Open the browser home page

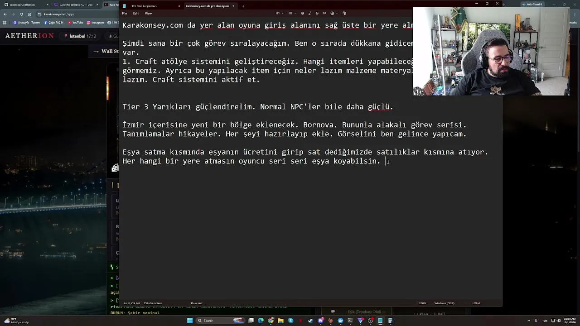pos(29,14)
